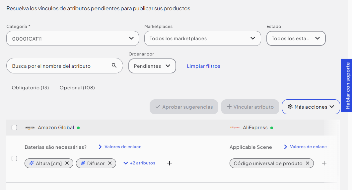Image resolution: width=352 pixels, height=190 pixels.
Task: Open the Hablar con soporte side tab
Action: pos(346,85)
